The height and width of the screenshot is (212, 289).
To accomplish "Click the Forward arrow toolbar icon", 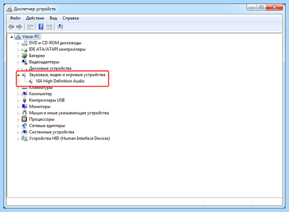I will coord(19,27).
